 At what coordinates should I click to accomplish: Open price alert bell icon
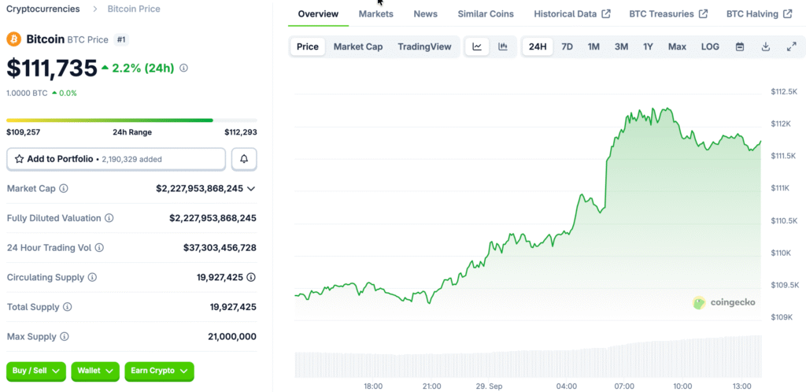244,159
